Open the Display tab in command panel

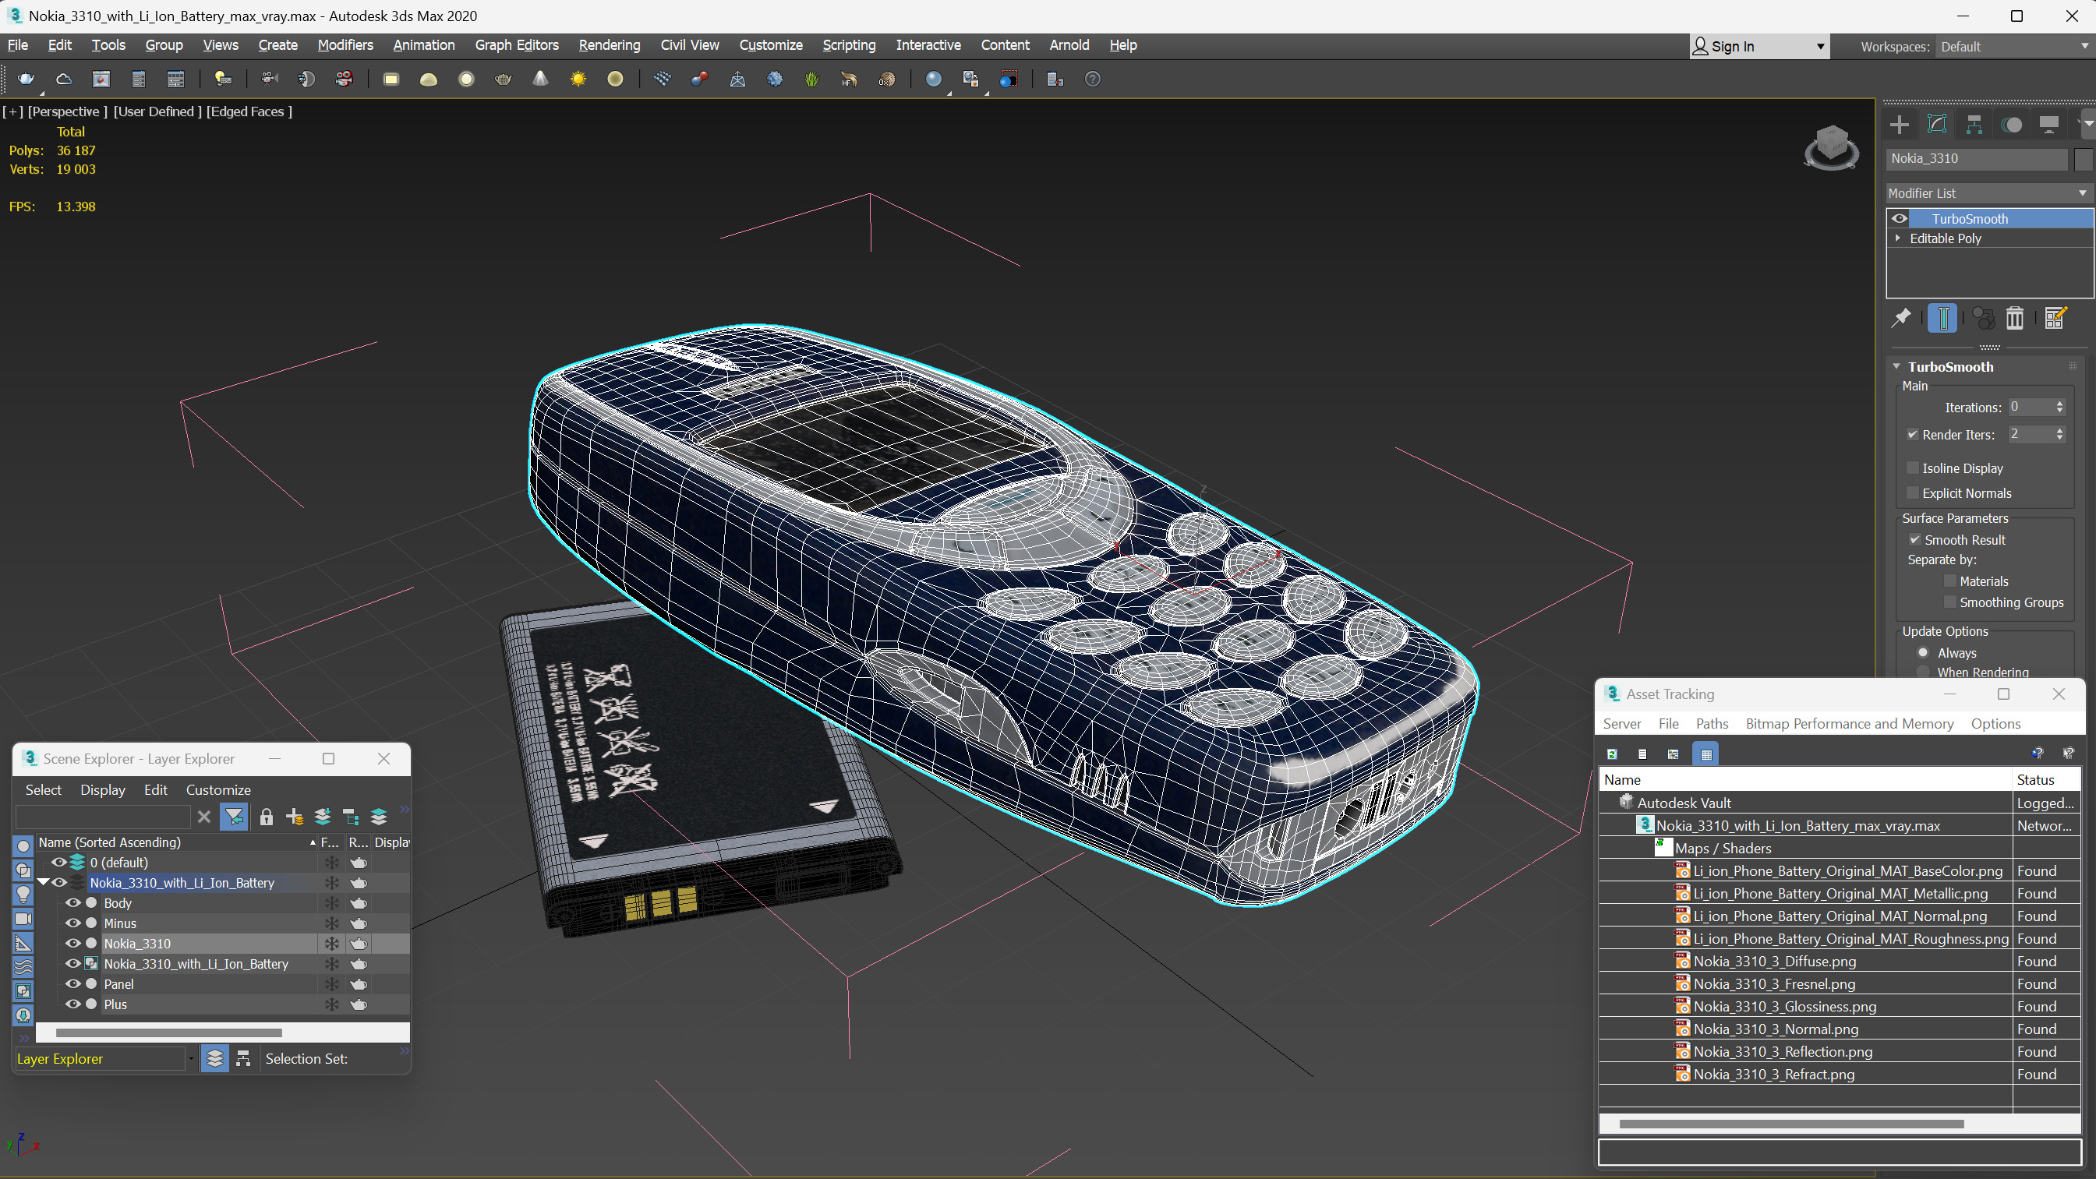tap(2048, 125)
